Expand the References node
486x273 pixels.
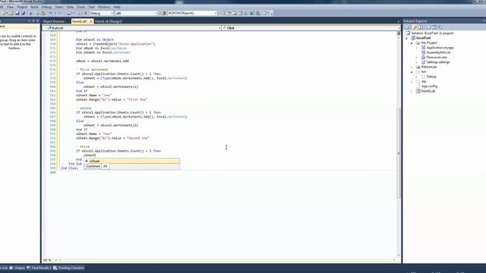[412, 67]
